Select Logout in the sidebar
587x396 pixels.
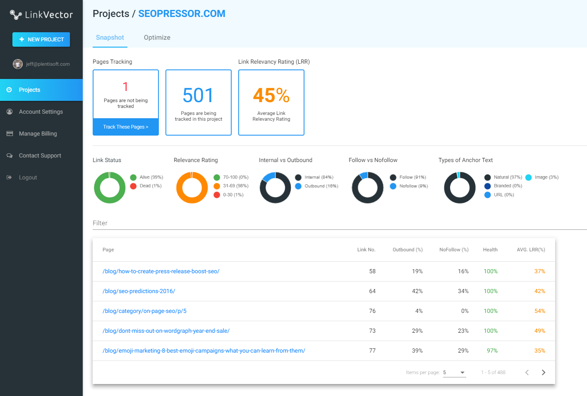(41, 177)
